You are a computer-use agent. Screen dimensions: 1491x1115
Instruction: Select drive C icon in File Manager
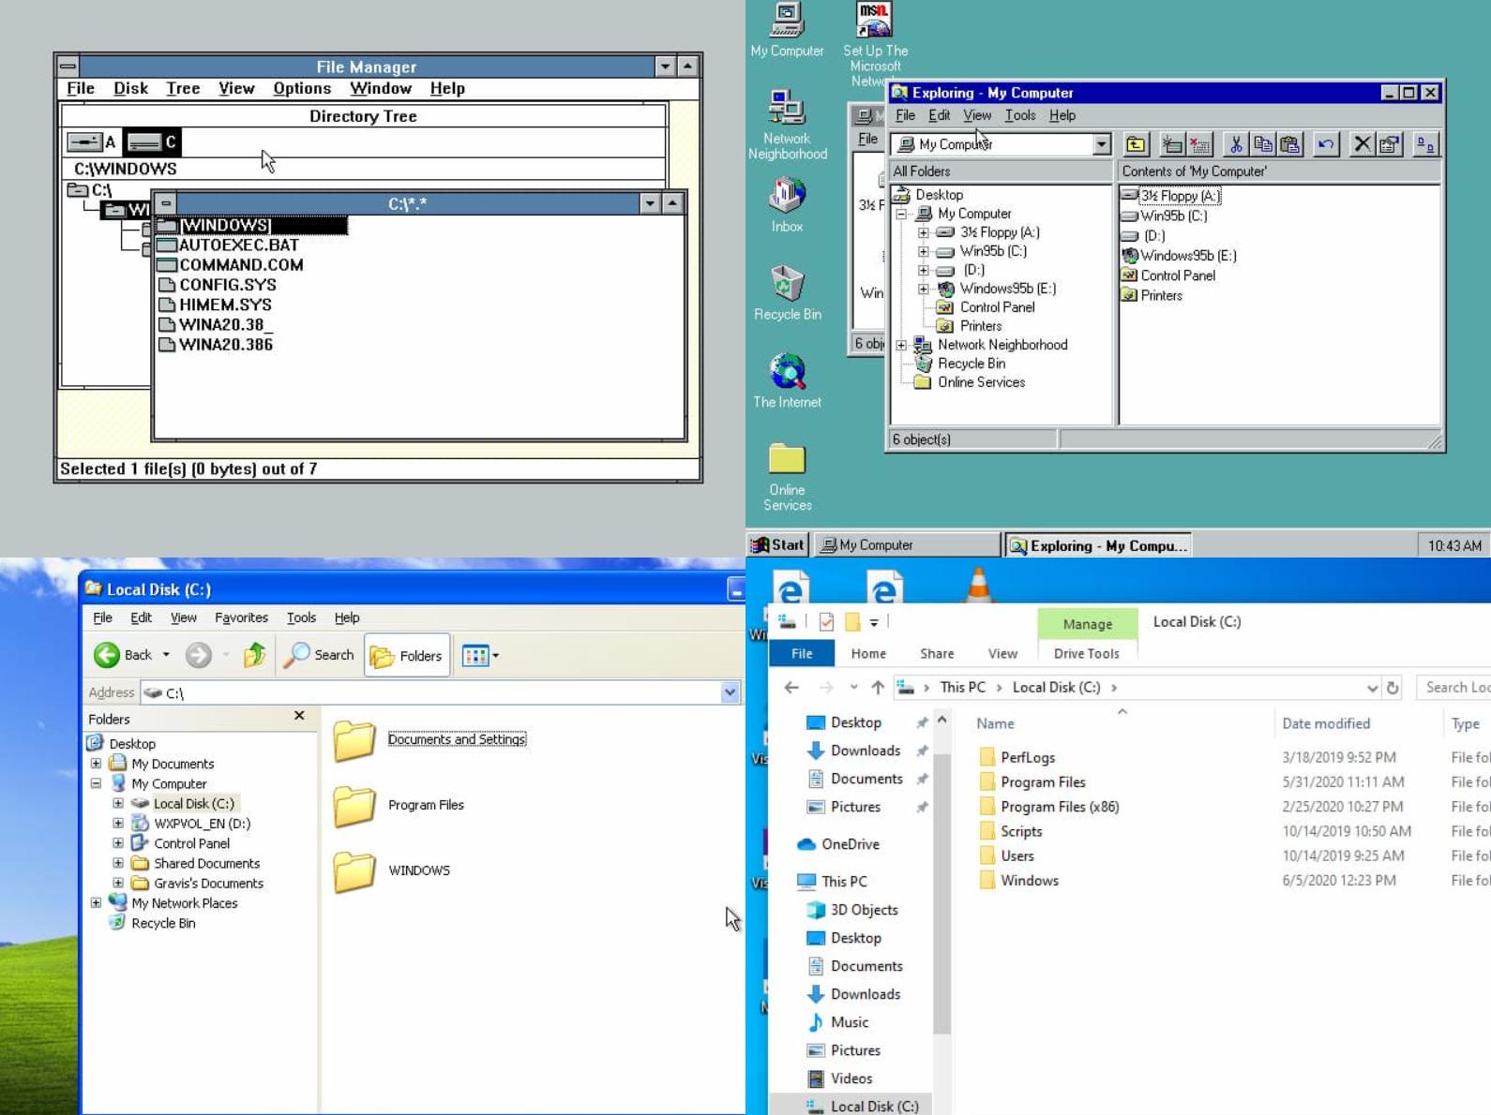[x=152, y=142]
